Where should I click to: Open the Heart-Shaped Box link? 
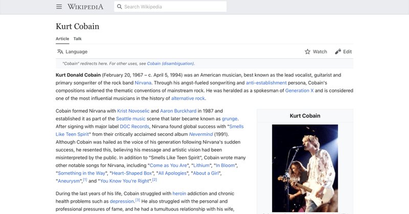click(132, 173)
